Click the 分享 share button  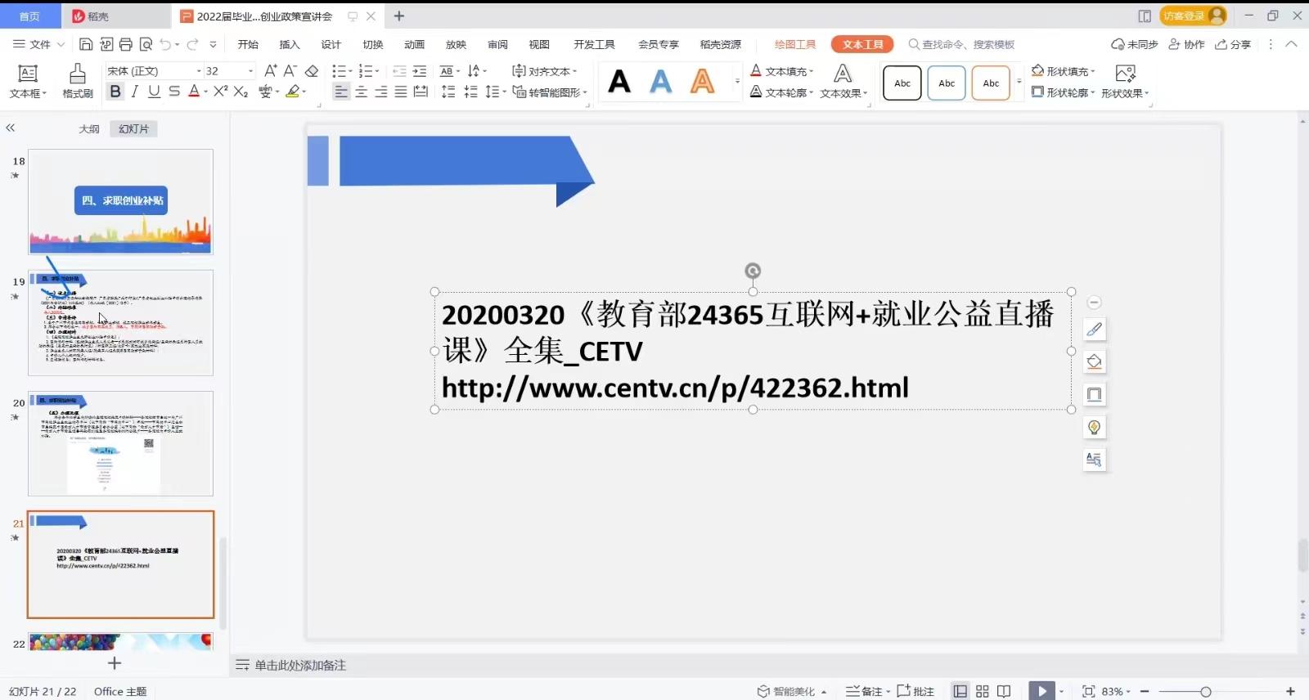tap(1233, 44)
